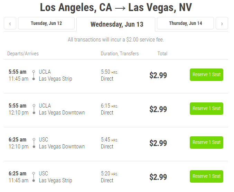Click the $2.99 price of the 5:50 hrs trip

158,75
